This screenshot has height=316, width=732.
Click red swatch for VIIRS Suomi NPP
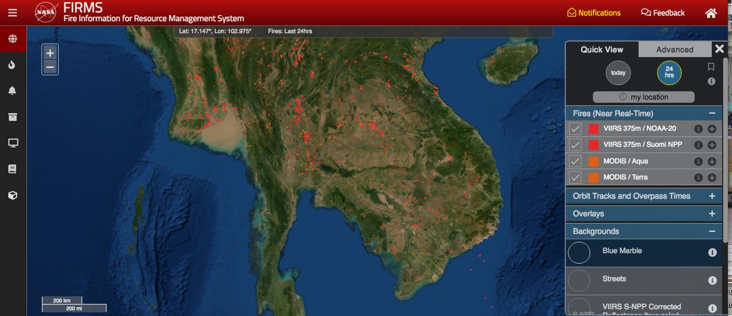(x=593, y=145)
